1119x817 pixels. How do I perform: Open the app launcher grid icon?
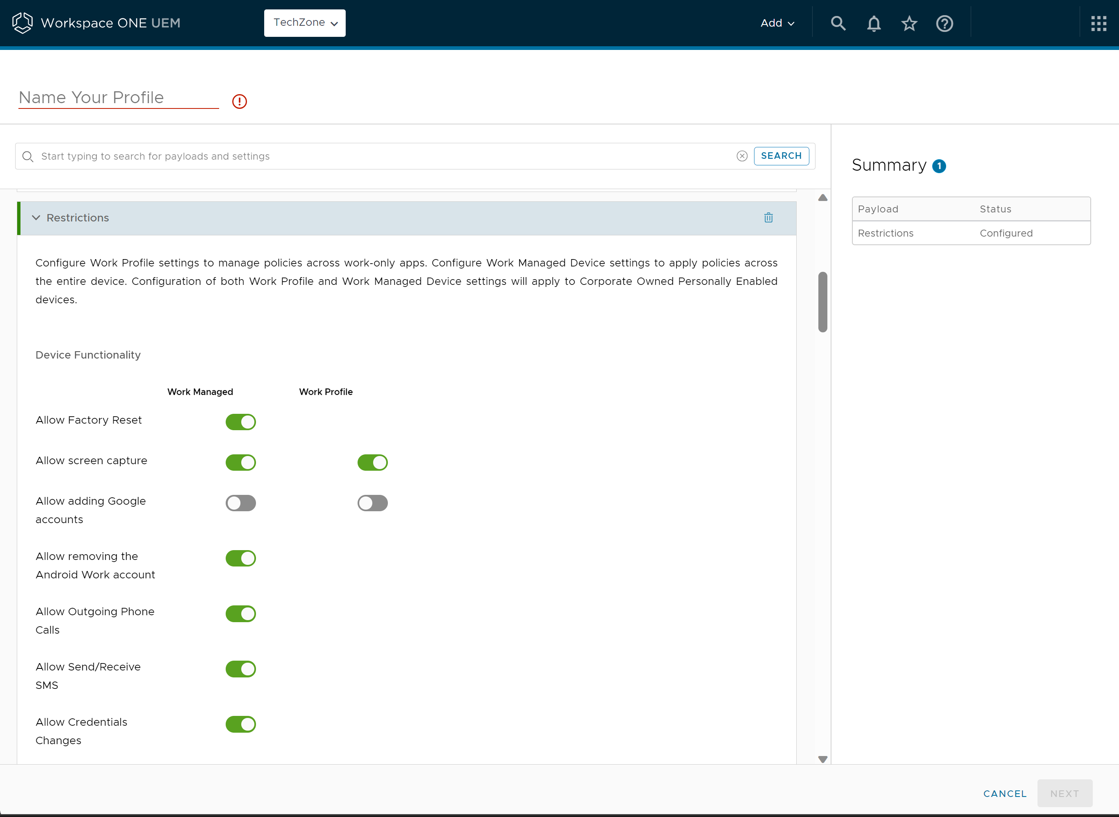tap(1099, 23)
